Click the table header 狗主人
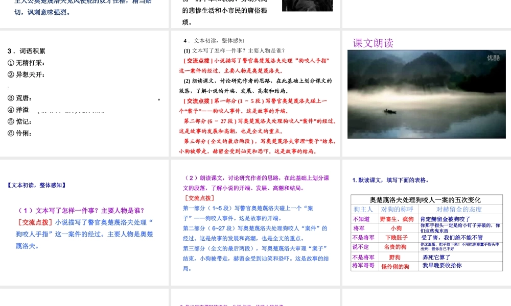The height and width of the screenshot is (306, 511). pyautogui.click(x=363, y=209)
